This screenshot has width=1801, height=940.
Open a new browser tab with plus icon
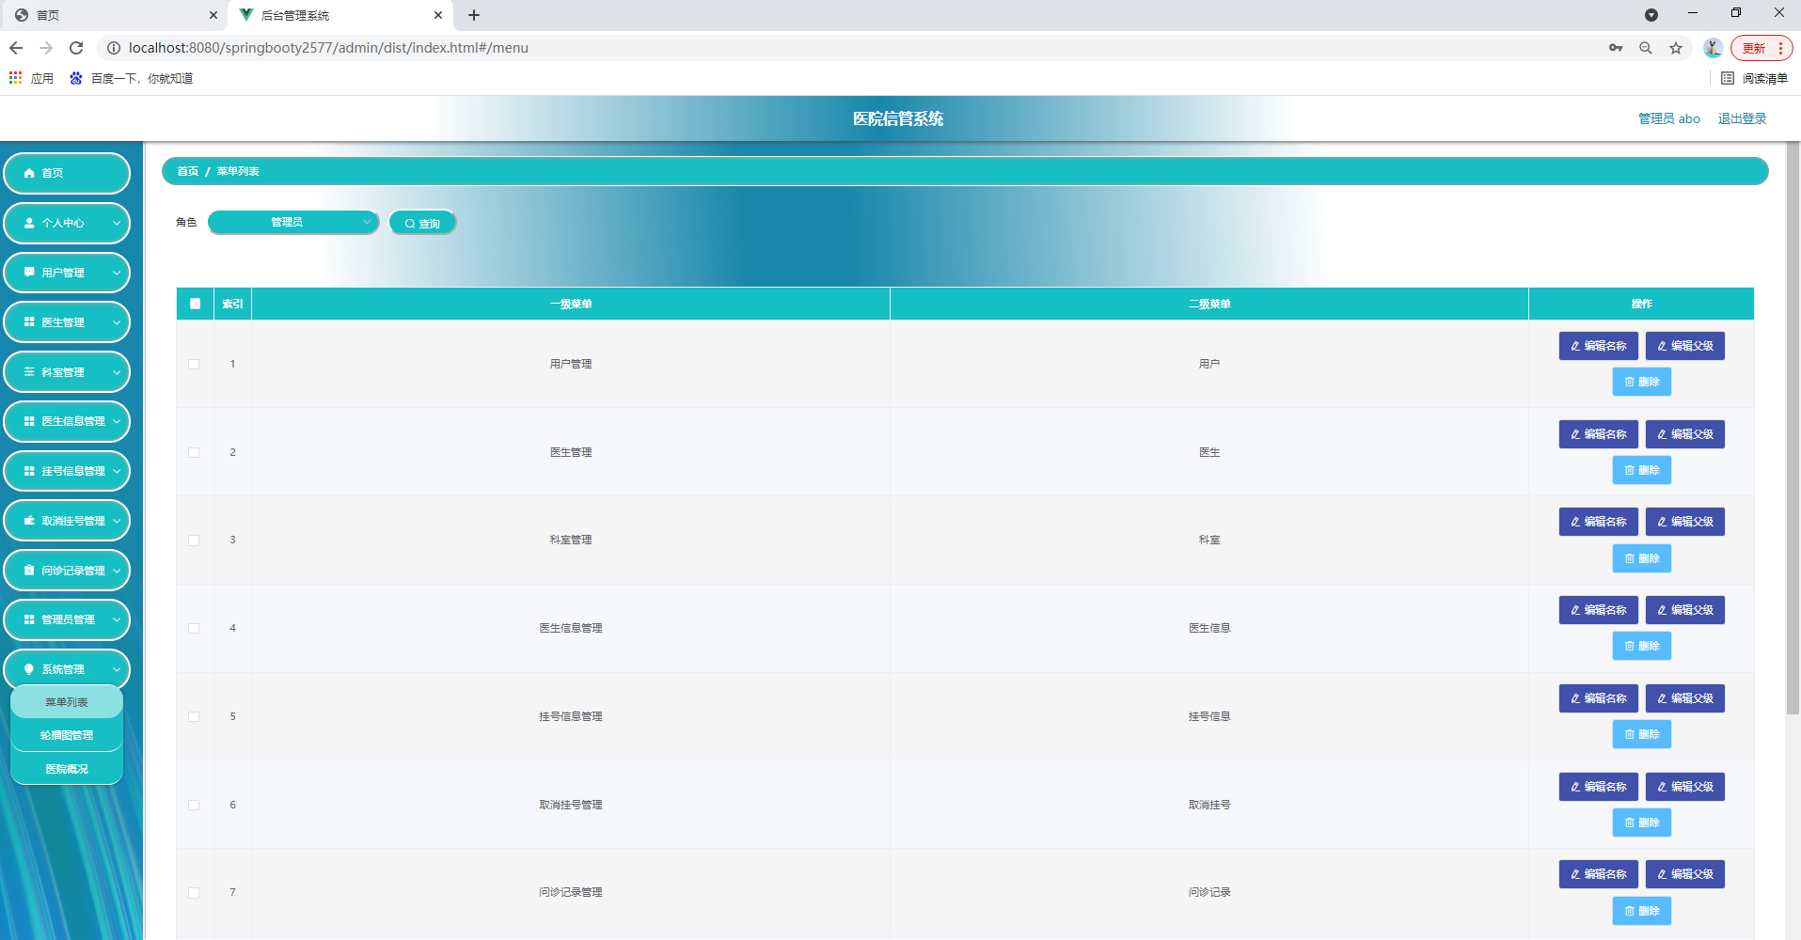(474, 15)
